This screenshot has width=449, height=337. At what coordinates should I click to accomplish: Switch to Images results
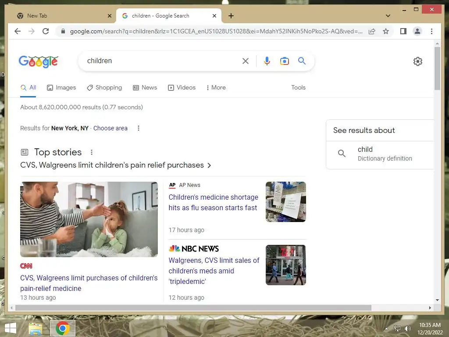[x=61, y=88]
